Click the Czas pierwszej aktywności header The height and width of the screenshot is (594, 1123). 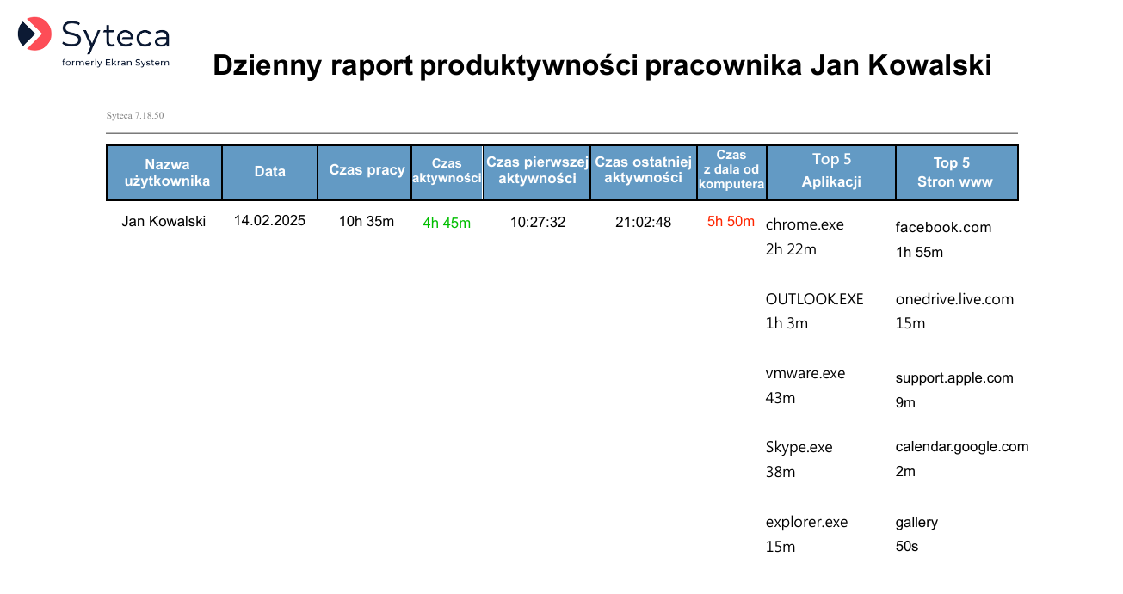[x=537, y=170]
